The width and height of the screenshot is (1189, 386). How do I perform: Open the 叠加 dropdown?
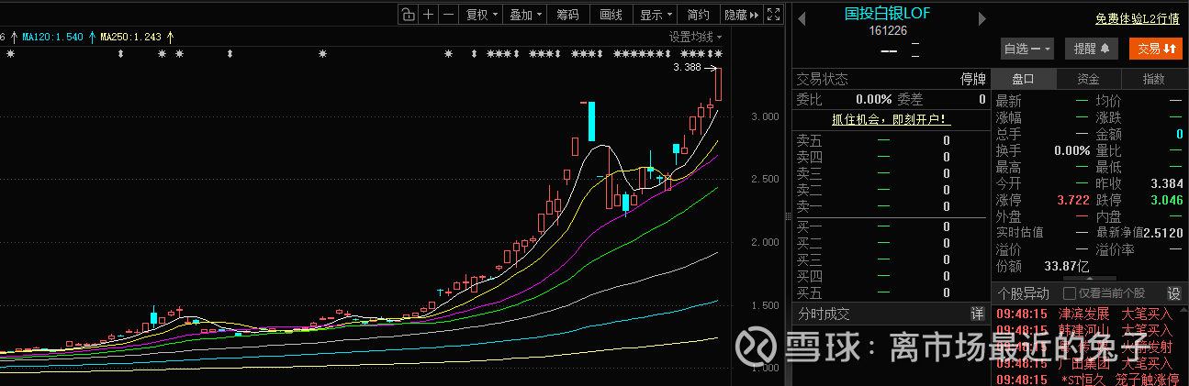click(526, 14)
